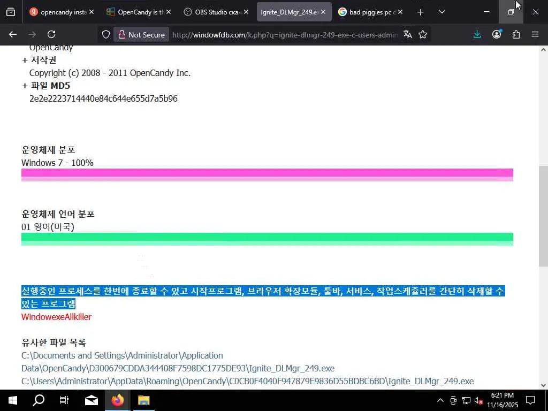548x411 pixels.
Task: Click scrollbar down arrow
Action: (543, 385)
